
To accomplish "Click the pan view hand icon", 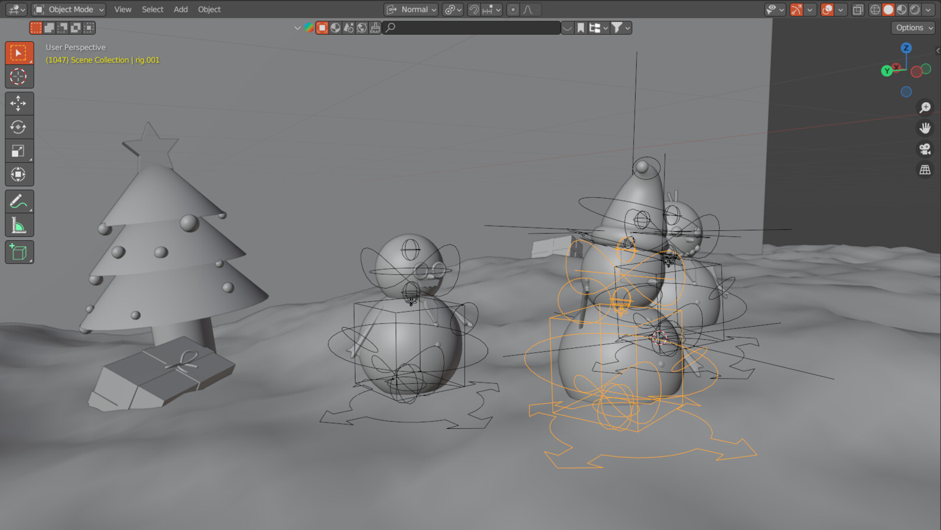I will tap(925, 128).
